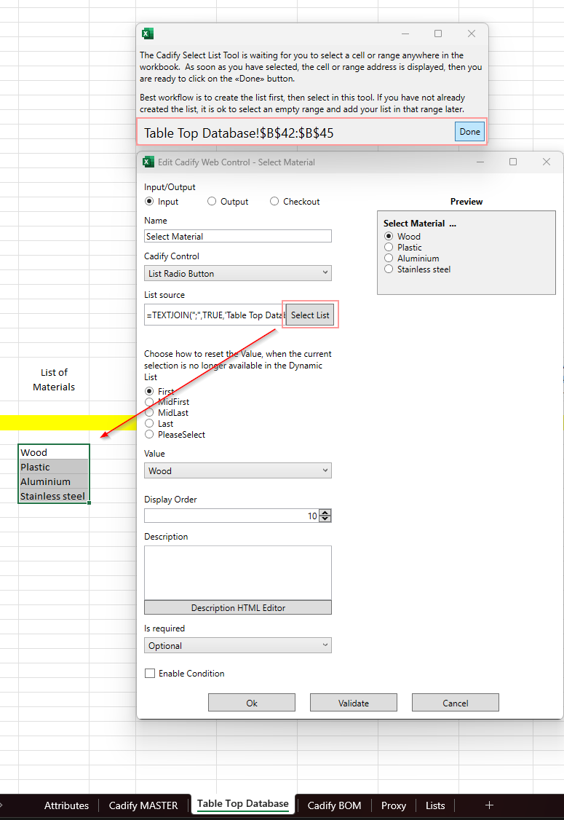Image resolution: width=564 pixels, height=820 pixels.
Task: Click the range address Table Top Database!$B$42:$B$45
Action: click(239, 133)
